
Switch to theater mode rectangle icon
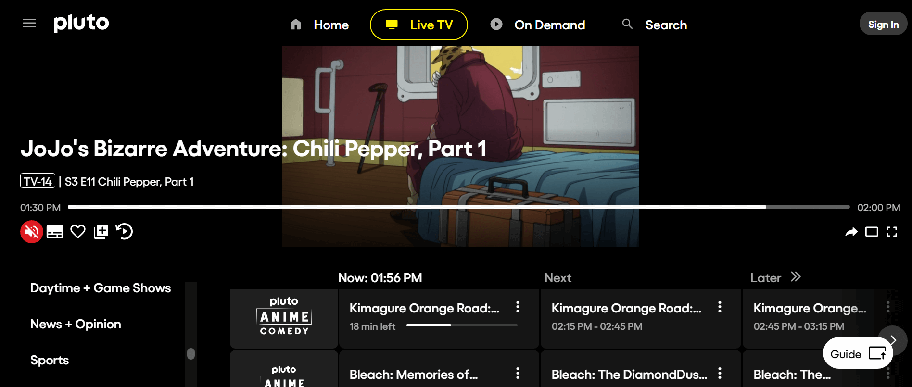click(x=872, y=232)
